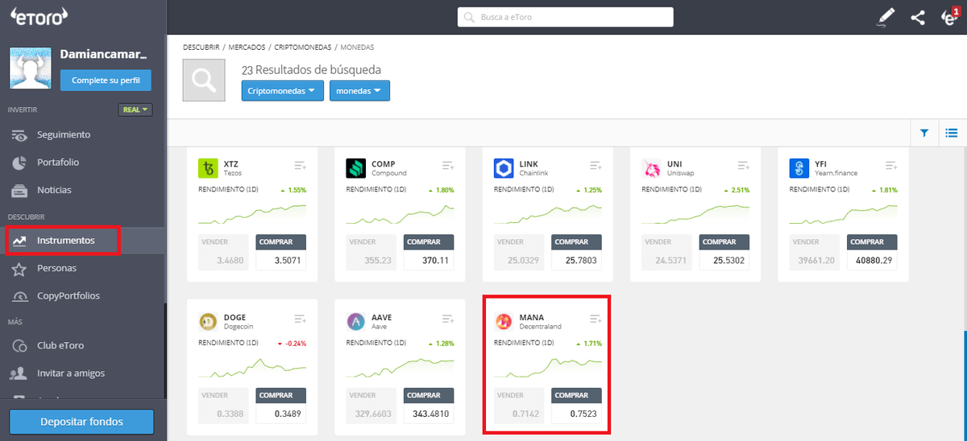967x441 pixels.
Task: Sell LINK at 25.0329
Action: coord(520,252)
